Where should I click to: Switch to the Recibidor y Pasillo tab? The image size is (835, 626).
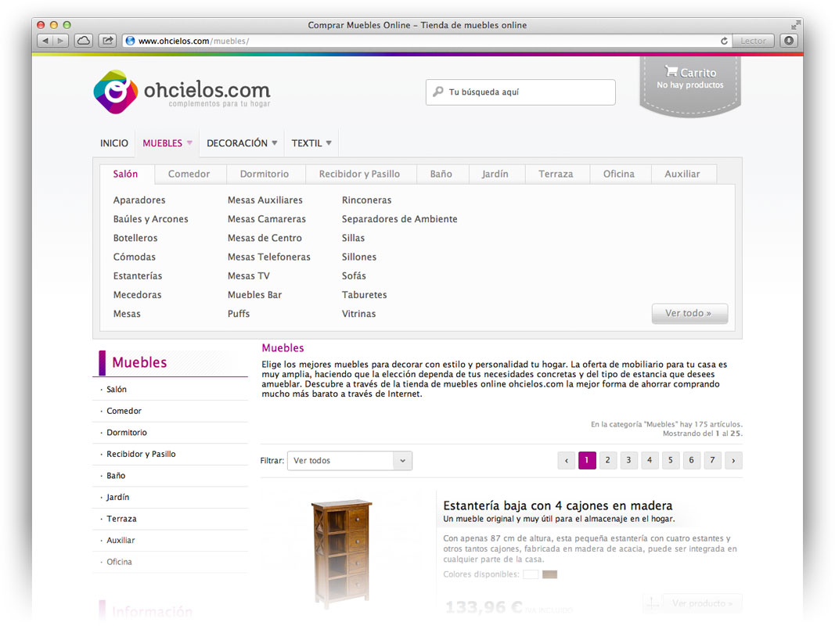click(x=359, y=174)
